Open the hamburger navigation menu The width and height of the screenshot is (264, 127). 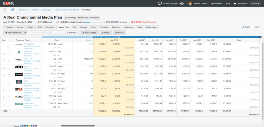(x=5, y=10)
